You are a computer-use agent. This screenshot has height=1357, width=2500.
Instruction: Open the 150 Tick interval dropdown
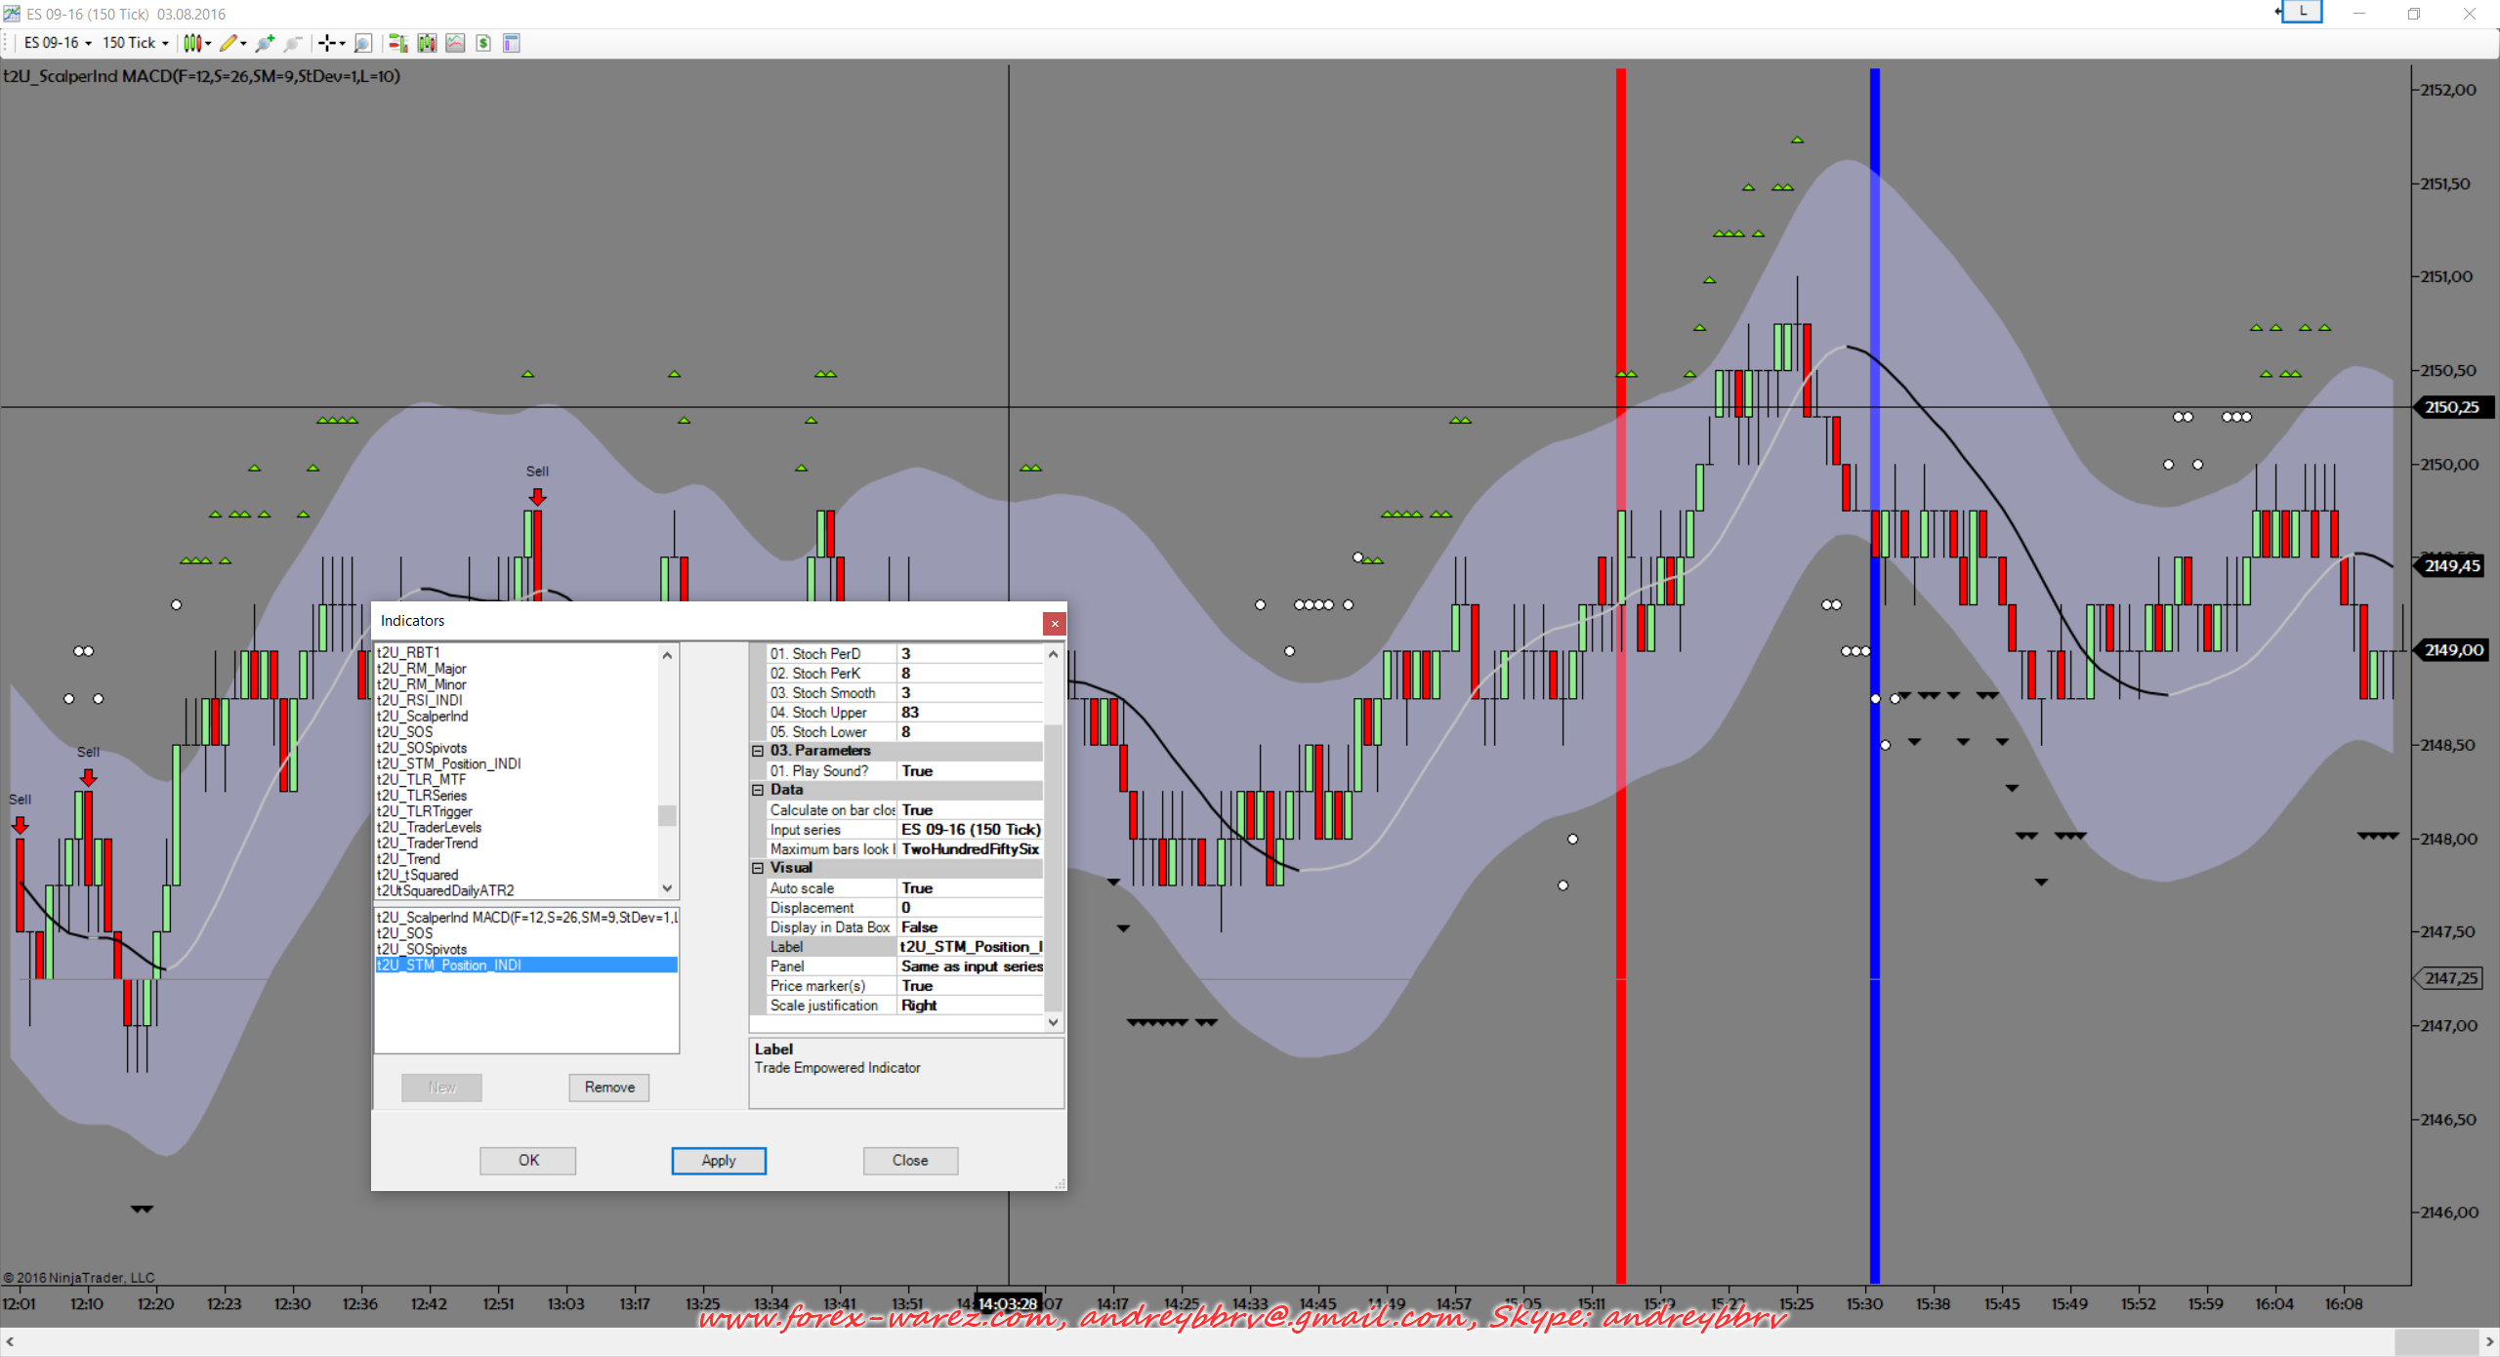[x=135, y=43]
